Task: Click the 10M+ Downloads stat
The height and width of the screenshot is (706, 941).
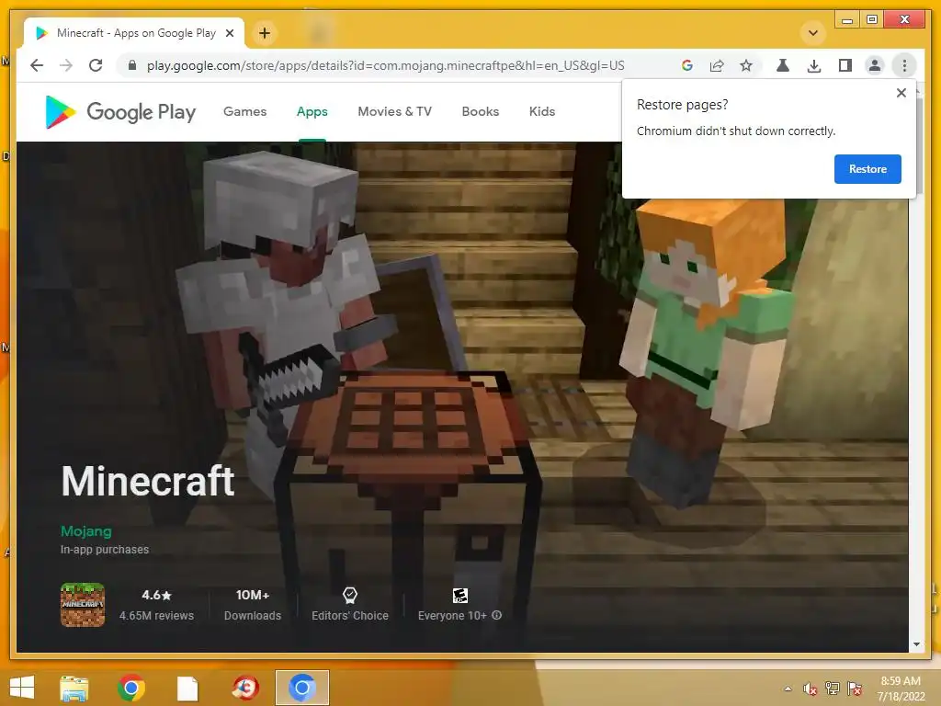Action: point(253,605)
